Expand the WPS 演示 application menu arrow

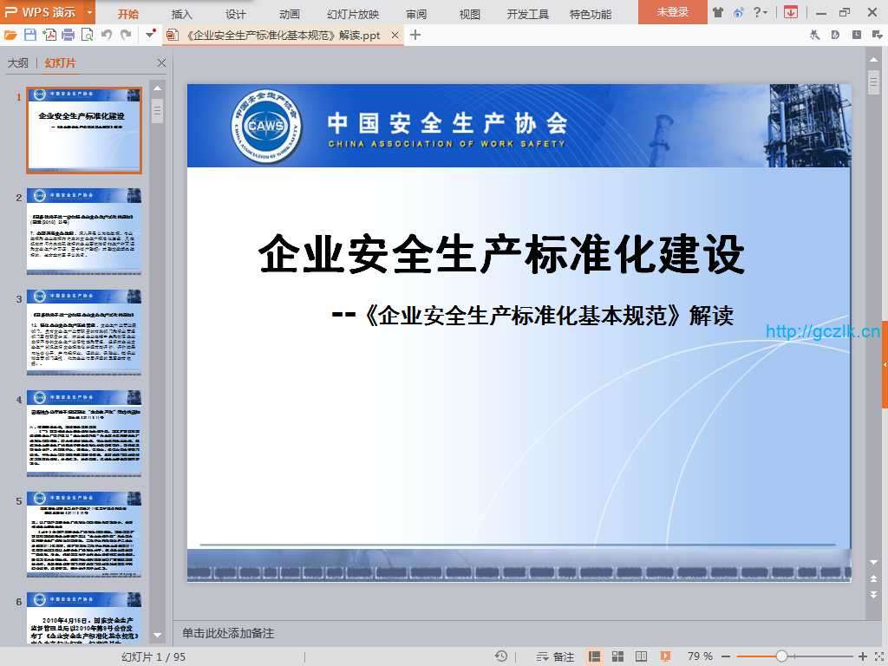tap(90, 12)
